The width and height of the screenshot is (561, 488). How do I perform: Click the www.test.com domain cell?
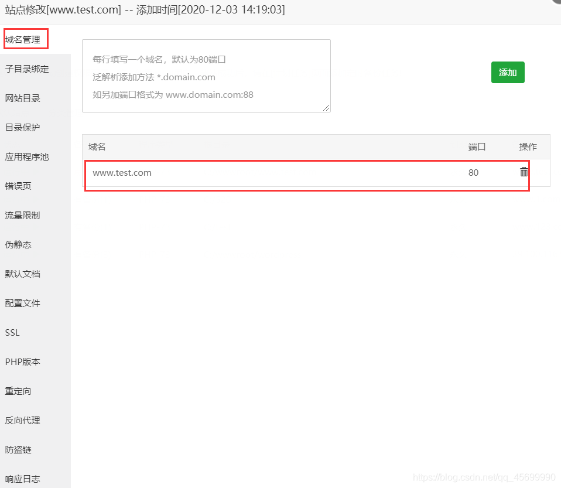click(122, 173)
